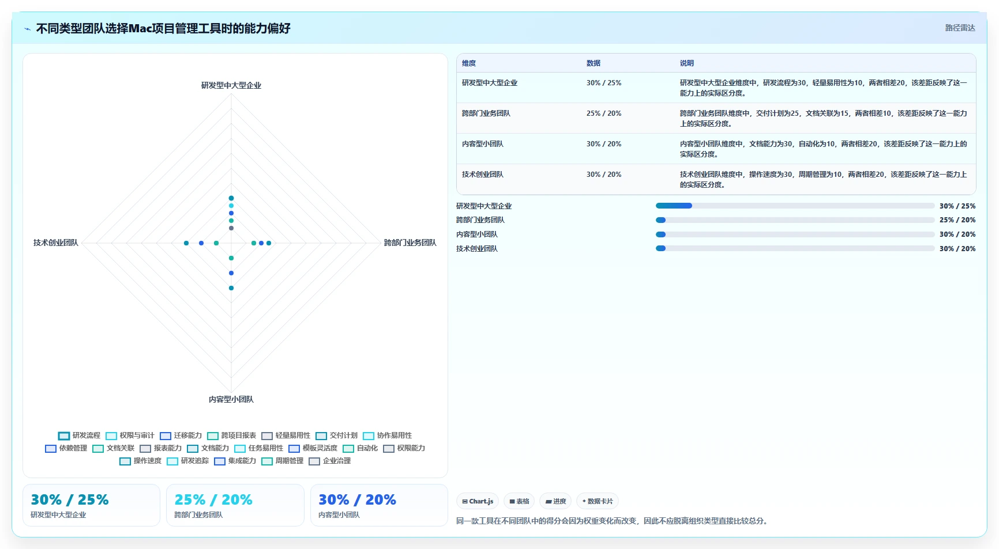Screen dimensions: 999x549
Task: Click the 技术创业团队 radar axis label
Action: point(56,243)
